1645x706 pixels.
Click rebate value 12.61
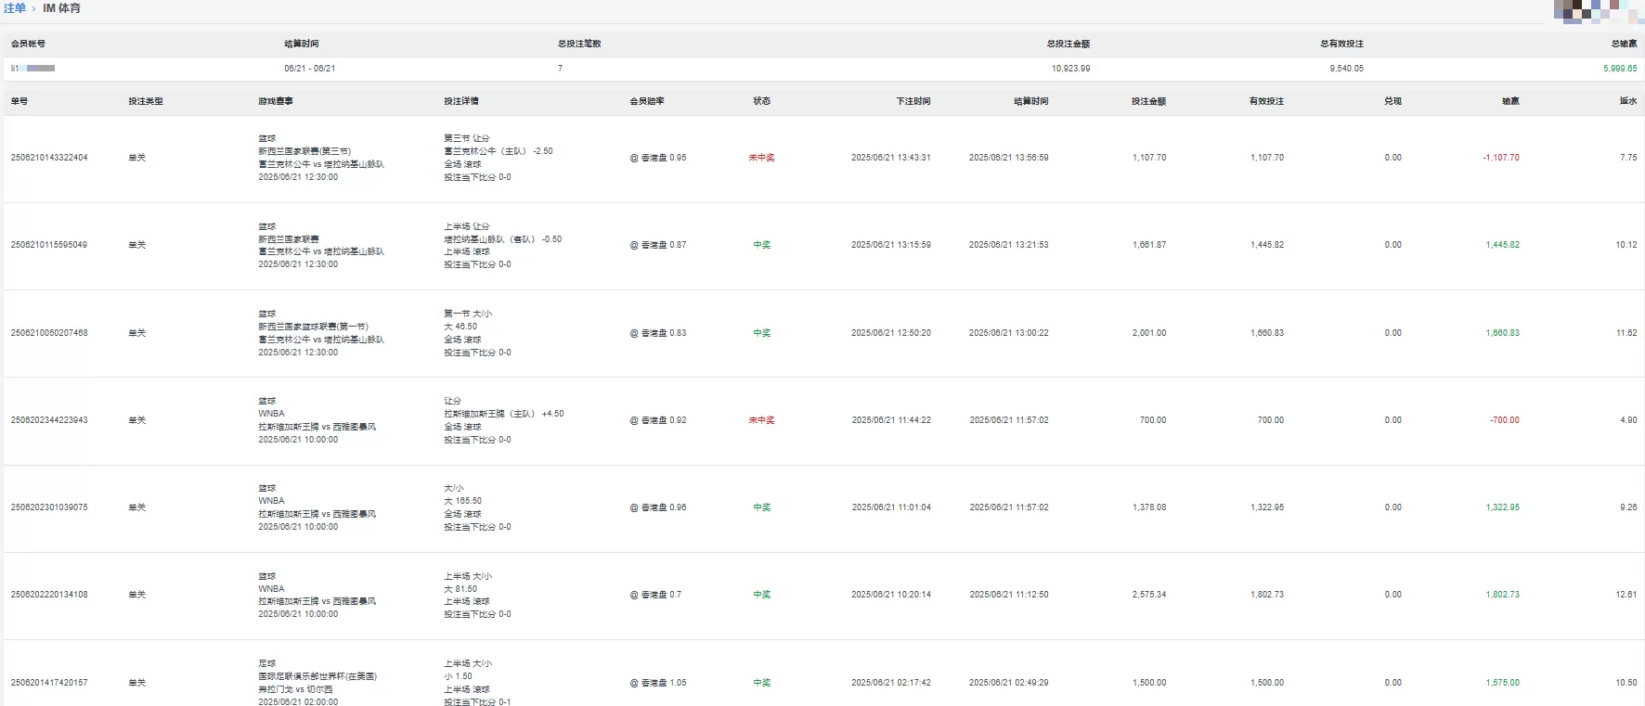tap(1626, 595)
